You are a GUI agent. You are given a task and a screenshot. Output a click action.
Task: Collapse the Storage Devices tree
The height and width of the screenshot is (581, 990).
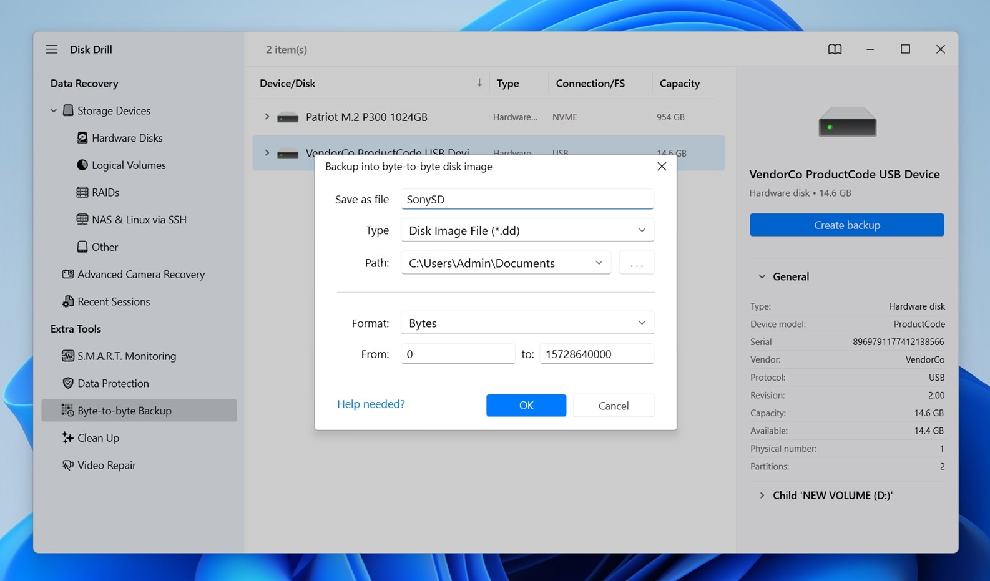pos(54,110)
